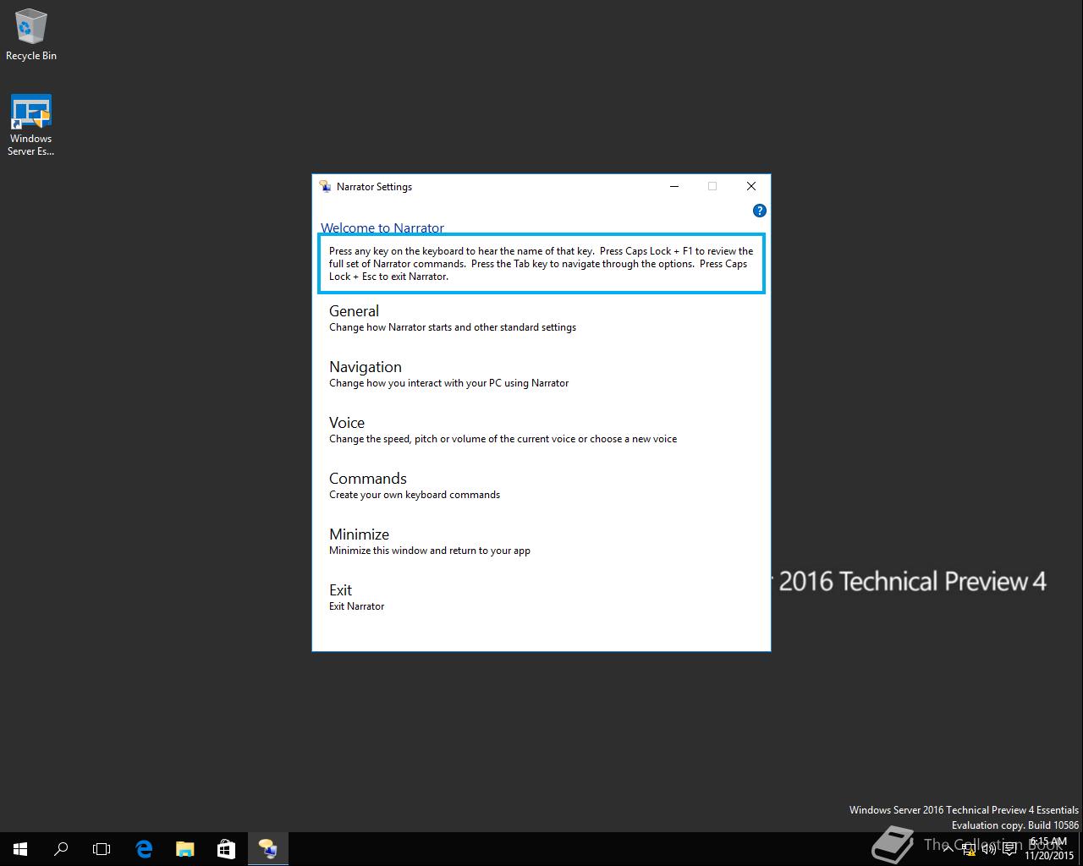Image resolution: width=1083 pixels, height=866 pixels.
Task: Click the Narrator Settings help question-mark icon
Action: click(x=759, y=211)
